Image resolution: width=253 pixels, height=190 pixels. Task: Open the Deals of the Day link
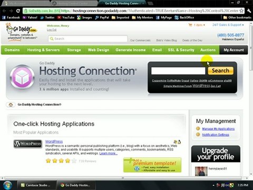click(192, 40)
